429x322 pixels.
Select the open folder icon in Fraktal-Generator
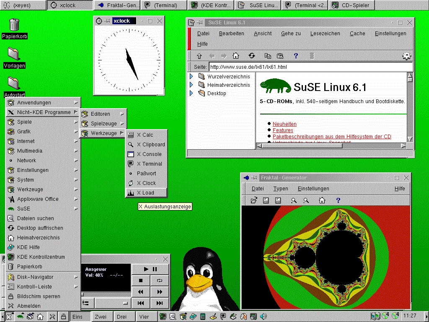[254, 200]
